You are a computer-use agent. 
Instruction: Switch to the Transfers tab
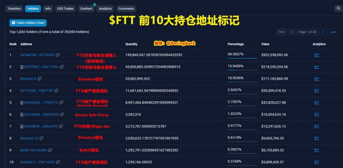click(x=14, y=9)
